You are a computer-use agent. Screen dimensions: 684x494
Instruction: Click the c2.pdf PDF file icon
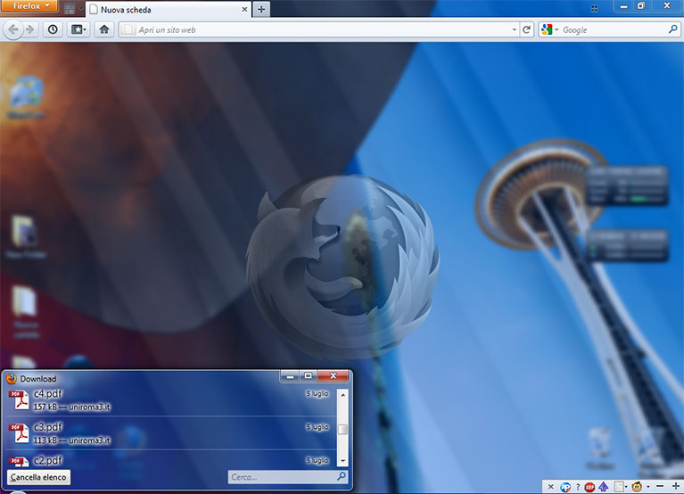tap(19, 461)
